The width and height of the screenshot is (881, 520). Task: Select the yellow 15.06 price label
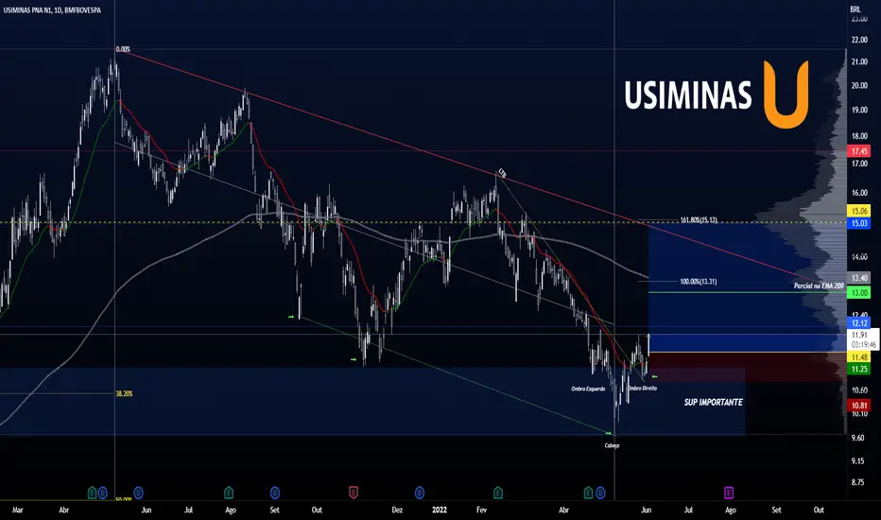tap(859, 212)
